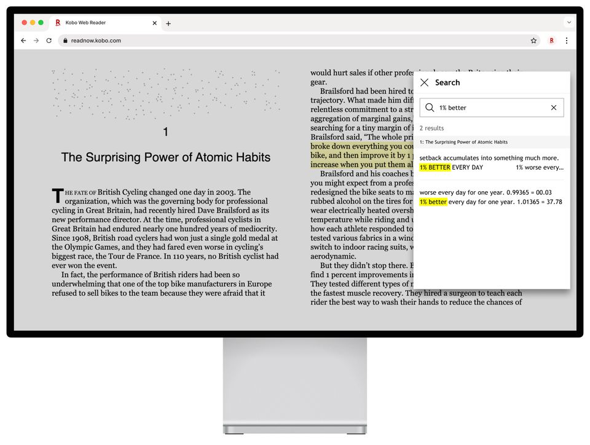Click the readnow.kobo.com address bar
590x445 pixels.
299,41
